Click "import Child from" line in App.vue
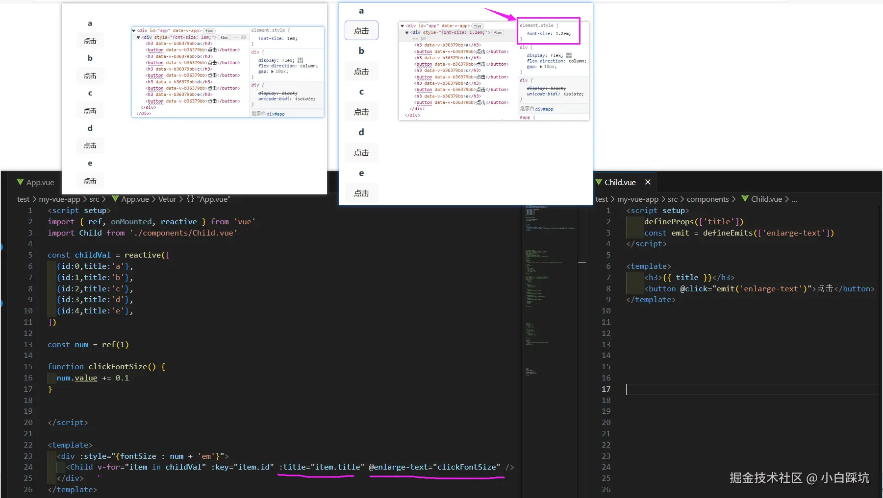 143,233
